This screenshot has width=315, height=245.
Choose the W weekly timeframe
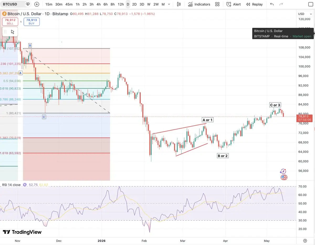click(149, 4)
